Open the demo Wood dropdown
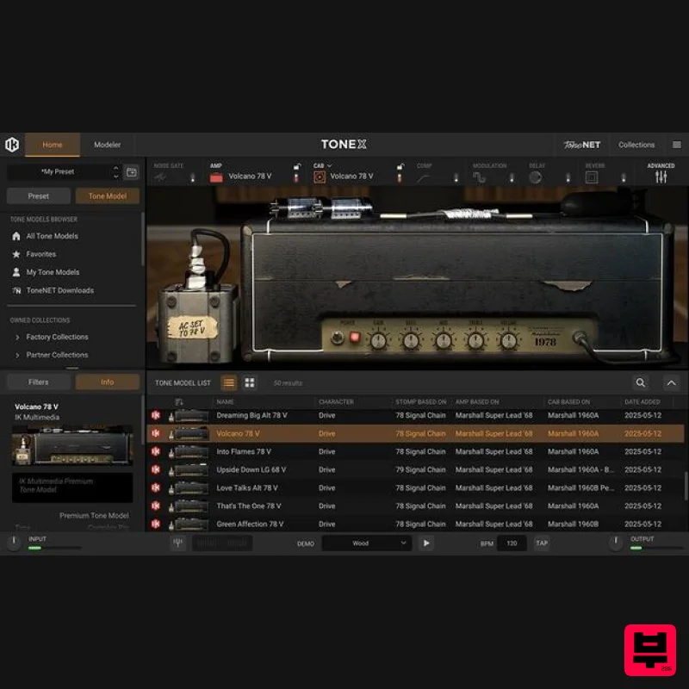The width and height of the screenshot is (689, 689). 367,543
